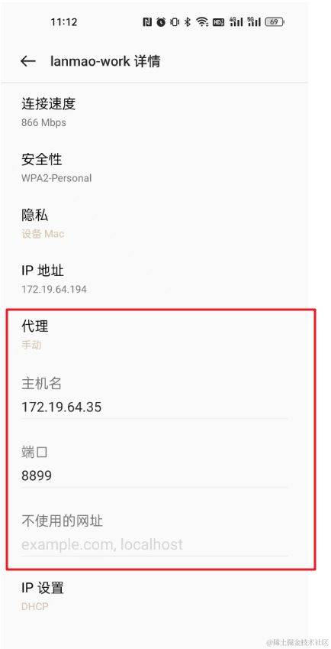Tap the HD call status icon
The width and height of the screenshot is (331, 649).
click(x=218, y=22)
